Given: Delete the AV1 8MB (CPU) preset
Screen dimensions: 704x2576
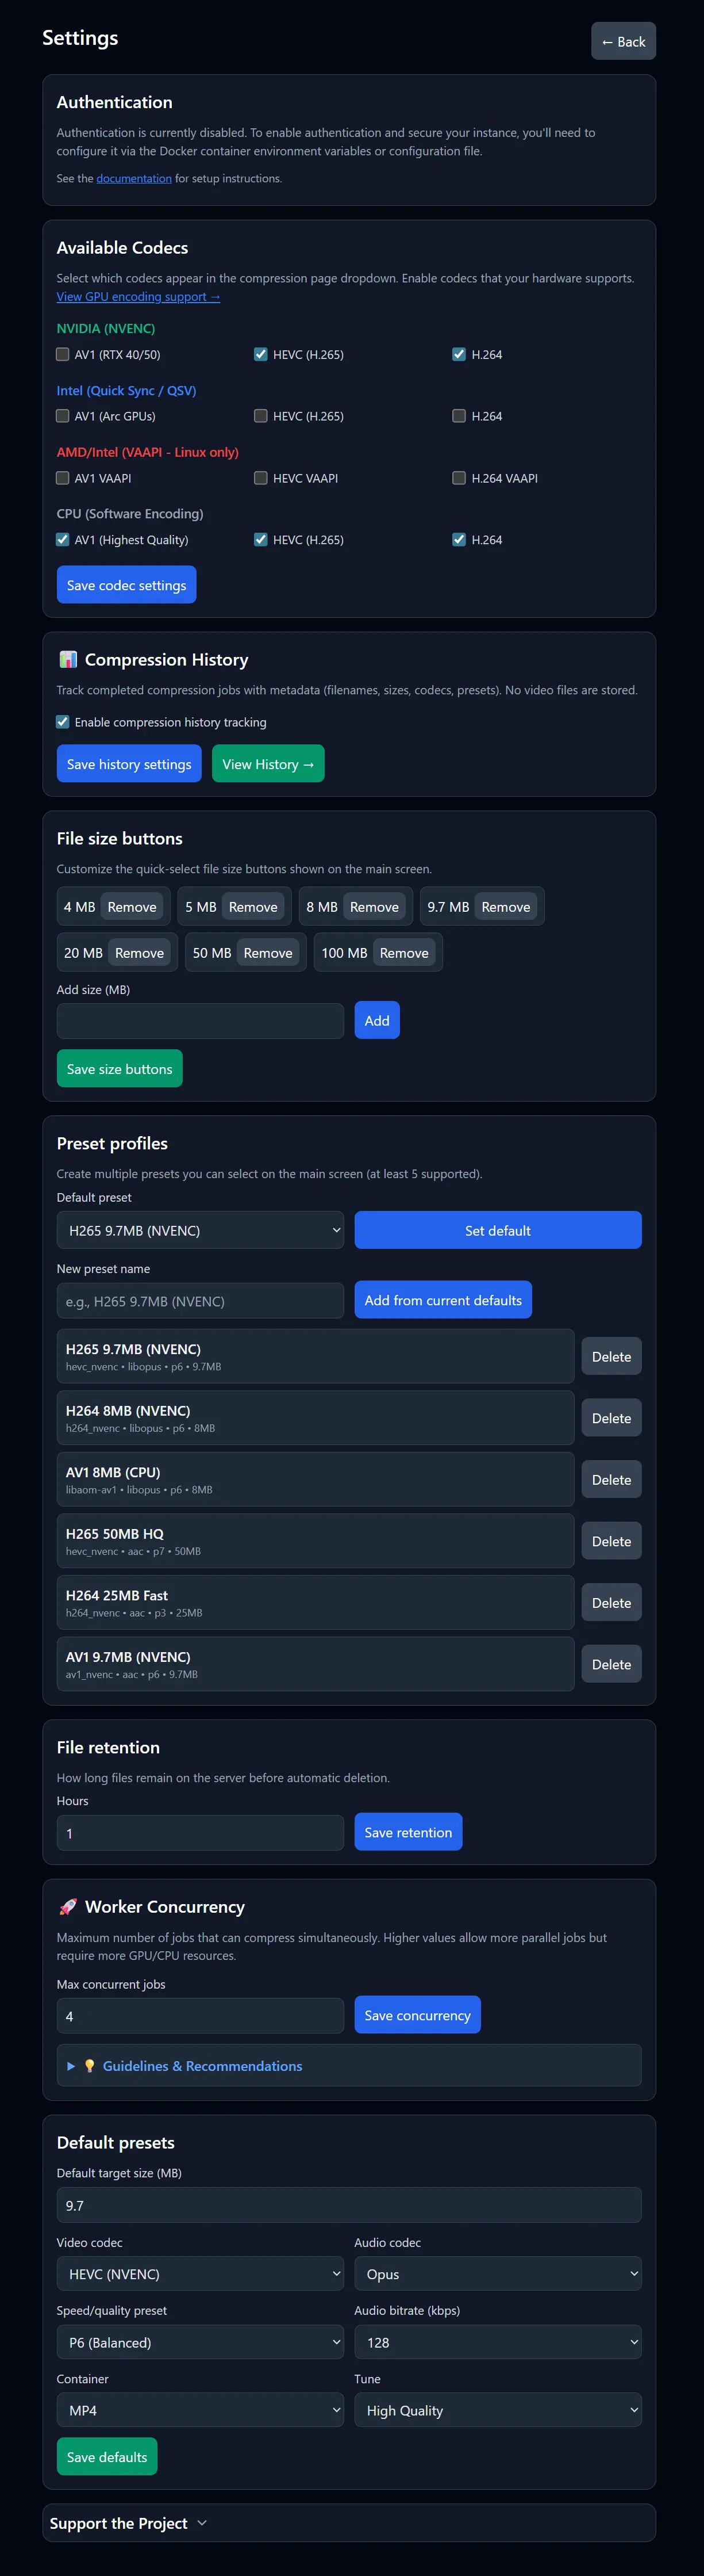Looking at the screenshot, I should (611, 1480).
